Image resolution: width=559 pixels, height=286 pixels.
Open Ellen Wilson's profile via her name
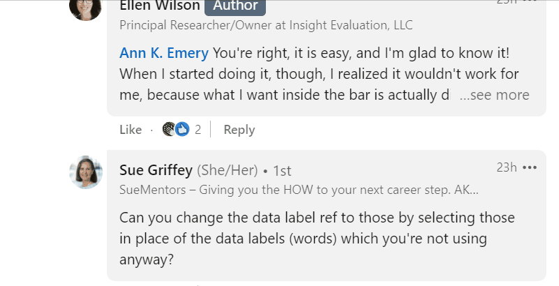(x=160, y=6)
